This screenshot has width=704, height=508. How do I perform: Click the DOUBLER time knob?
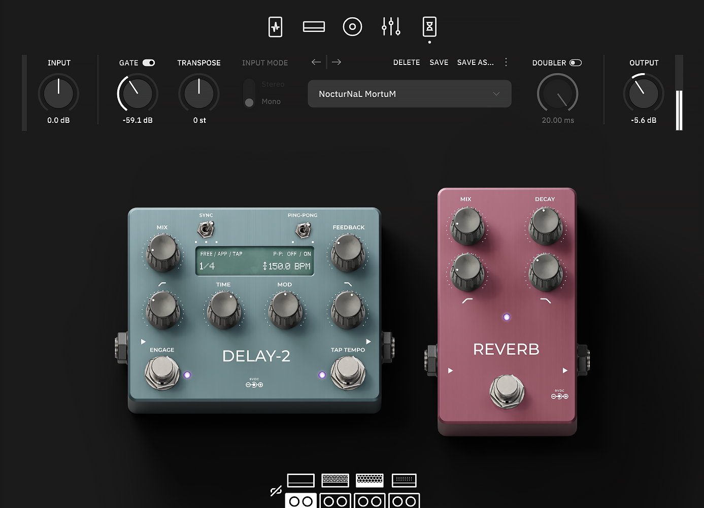tap(558, 93)
